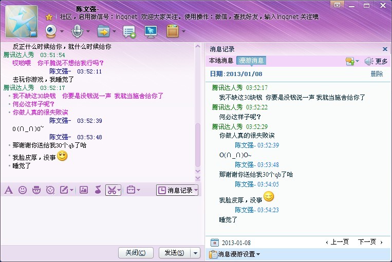Open 消息漫游设置 dropdown menu
The image size is (392, 262).
click(x=234, y=254)
